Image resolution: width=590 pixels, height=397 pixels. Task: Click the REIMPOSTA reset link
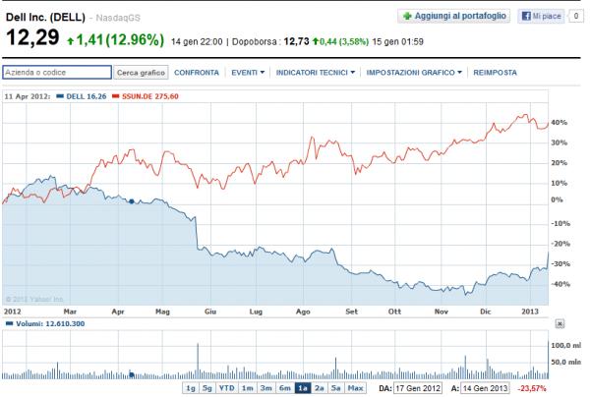coord(495,73)
